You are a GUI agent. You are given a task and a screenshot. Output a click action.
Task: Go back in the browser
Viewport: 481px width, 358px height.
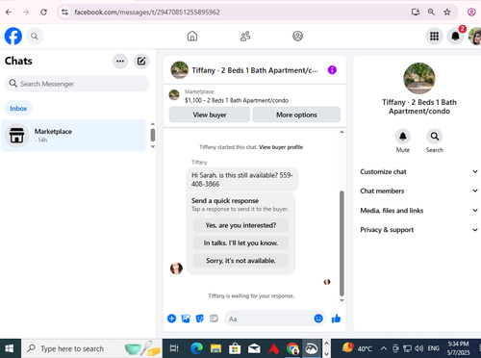(9, 13)
